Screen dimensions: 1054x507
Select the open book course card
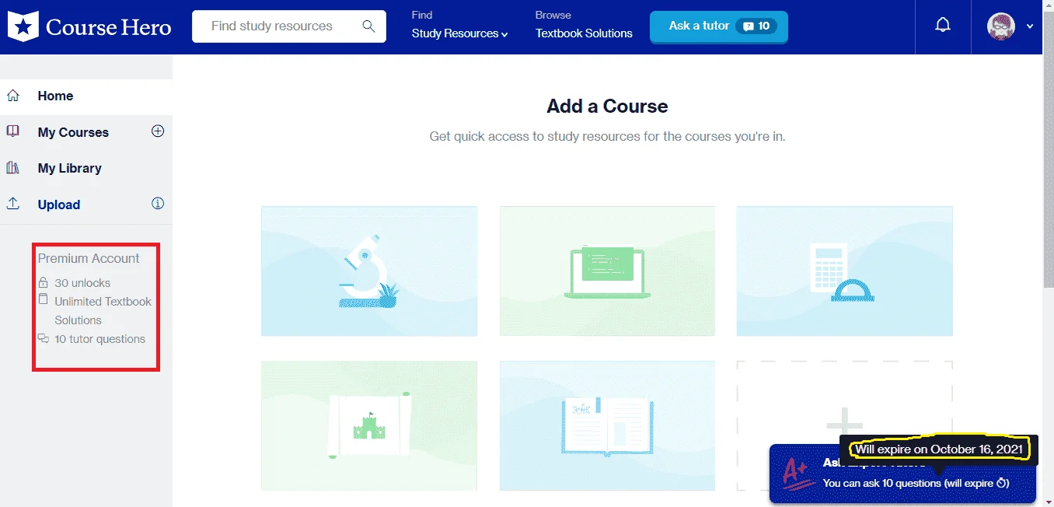tap(607, 425)
